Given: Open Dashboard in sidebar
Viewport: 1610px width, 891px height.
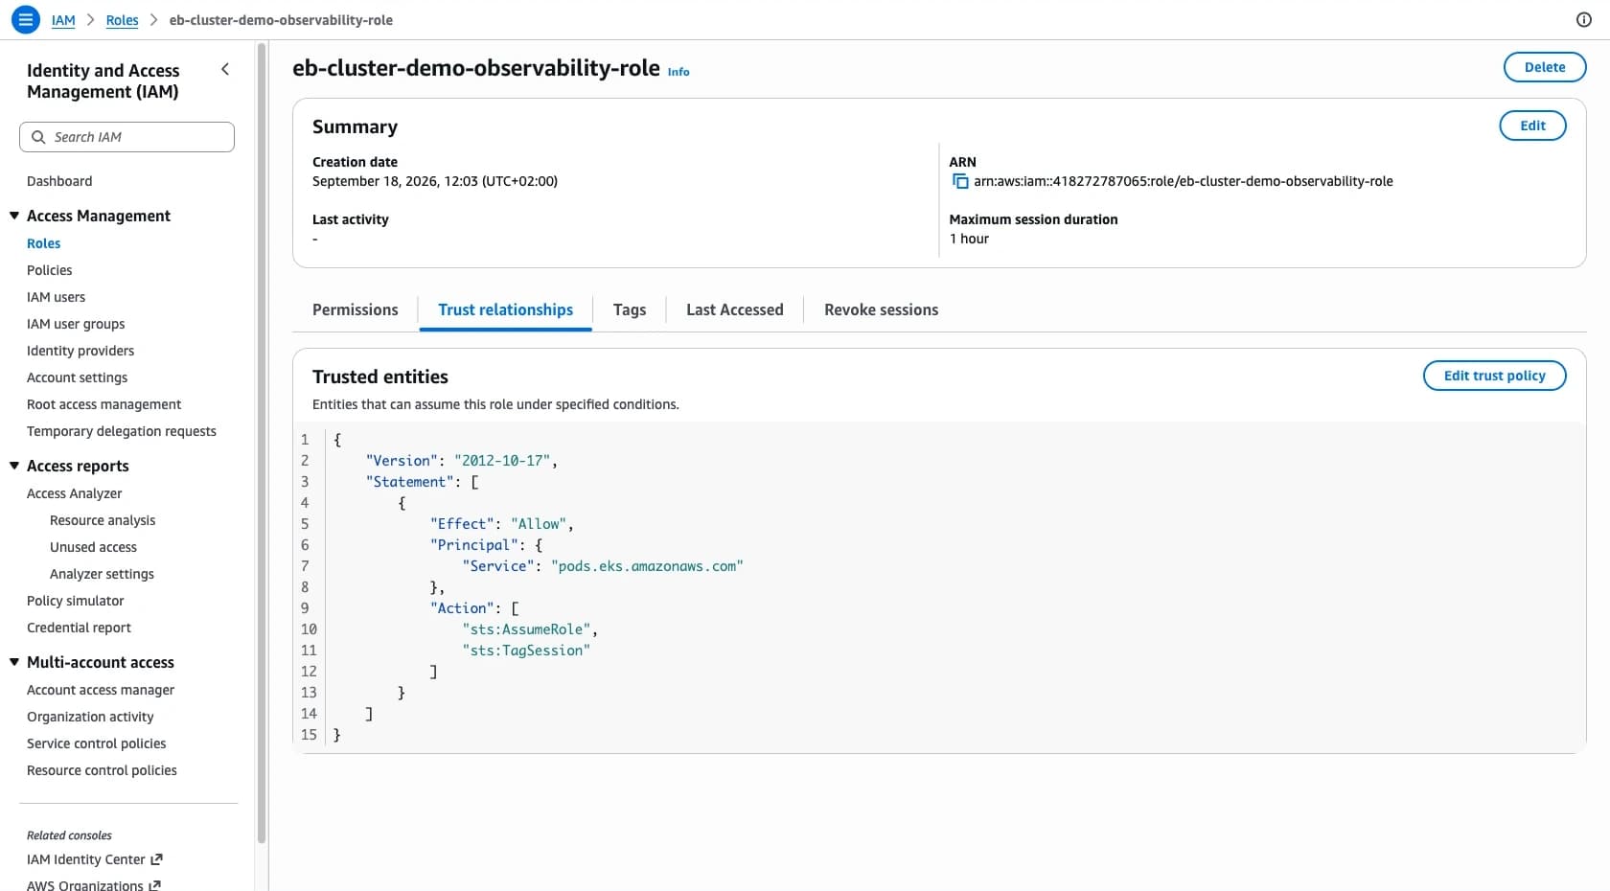Looking at the screenshot, I should coord(59,181).
